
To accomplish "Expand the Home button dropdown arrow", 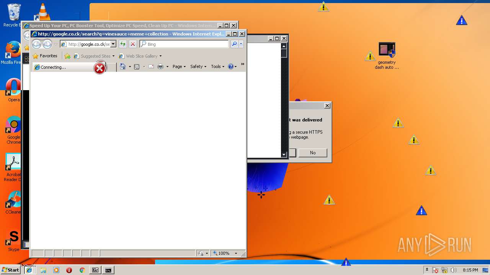I will pyautogui.click(x=130, y=67).
